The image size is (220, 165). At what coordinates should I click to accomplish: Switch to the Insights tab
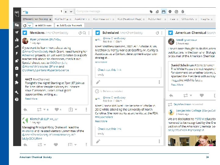click(x=205, y=19)
